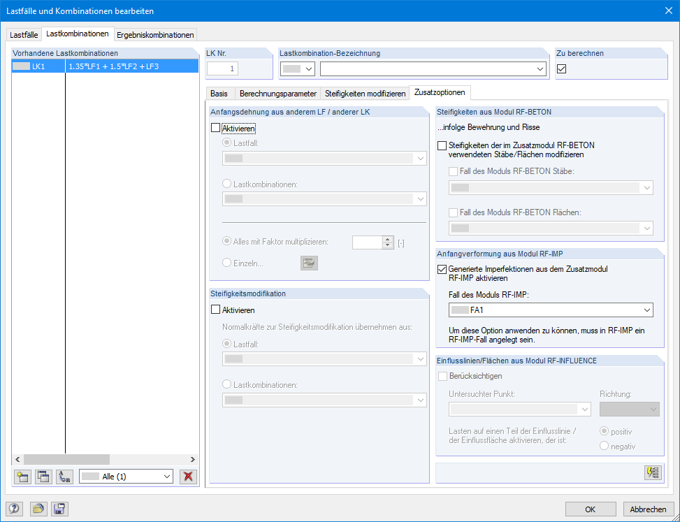Open RF-BETON Stäbe case dropdown
Screen dimensions: 680x522
551,188
